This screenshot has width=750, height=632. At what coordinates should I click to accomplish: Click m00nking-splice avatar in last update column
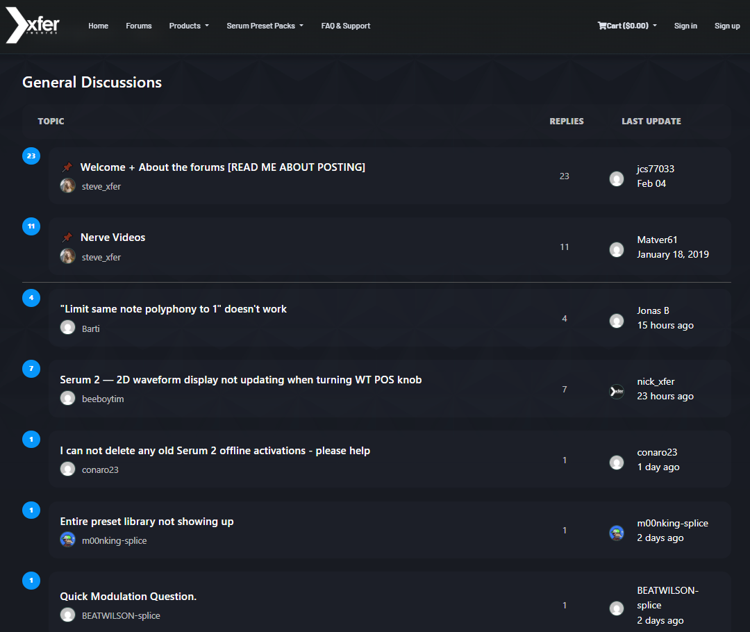point(617,533)
